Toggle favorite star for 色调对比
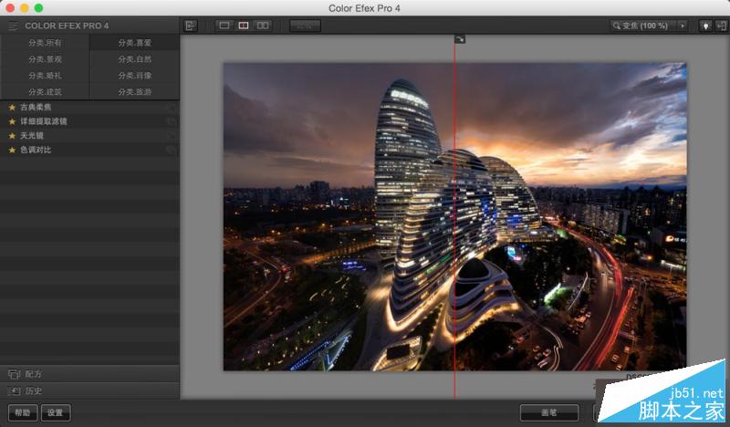 tap(12, 150)
